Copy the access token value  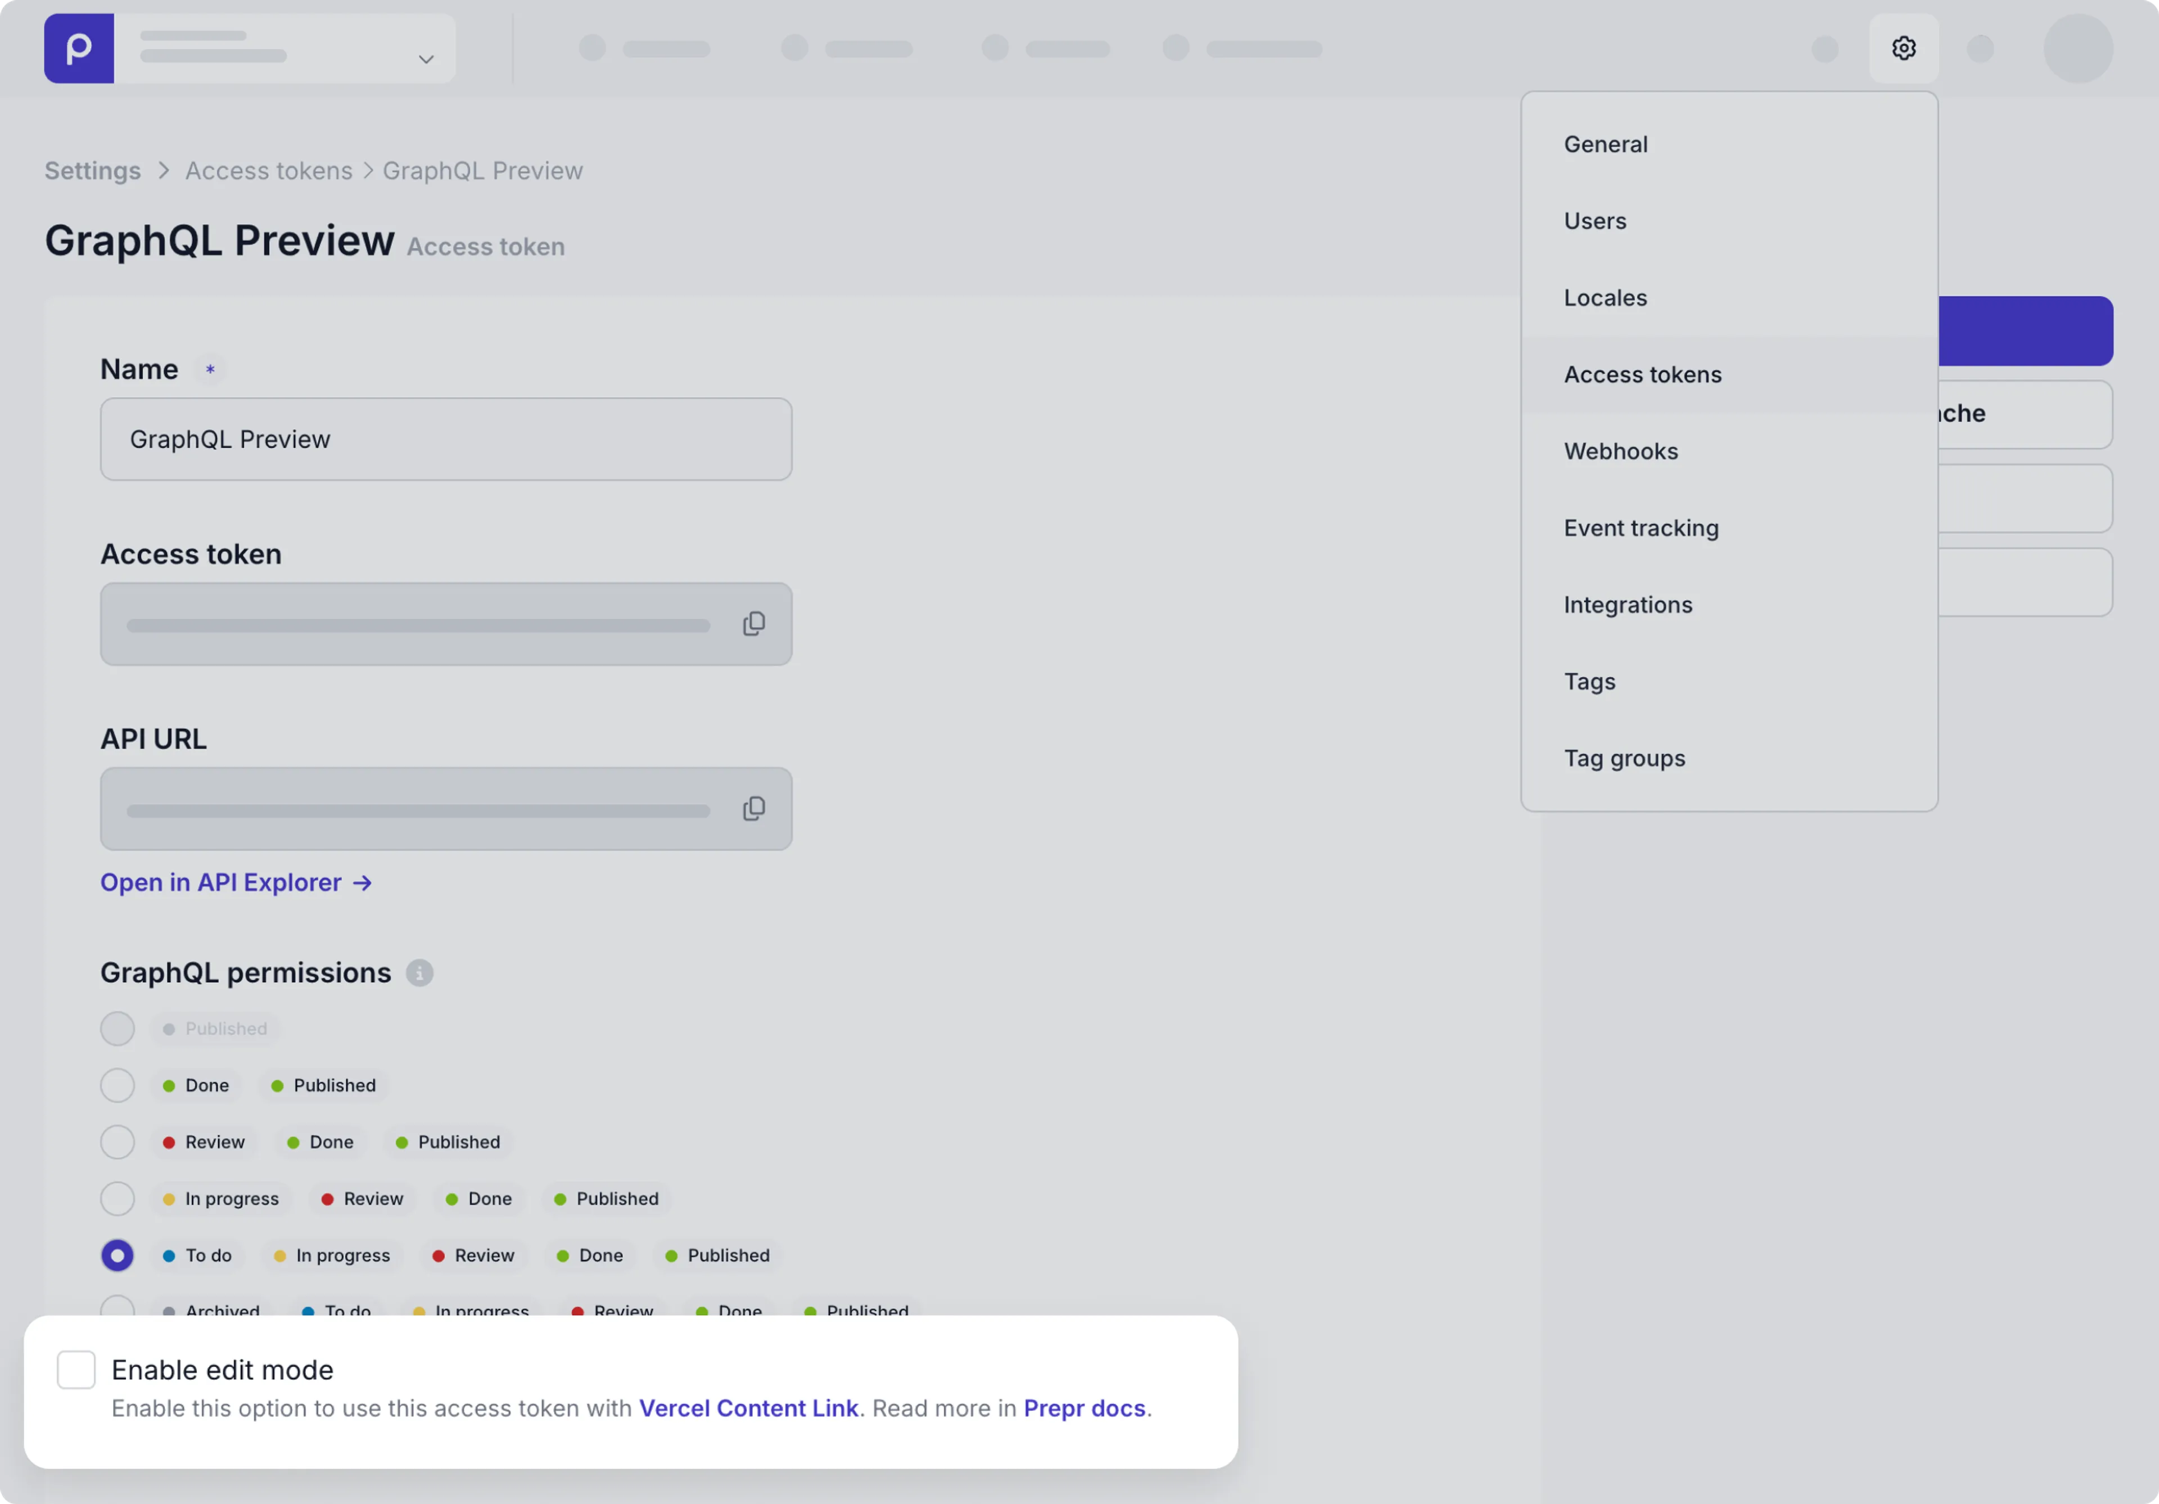click(753, 624)
